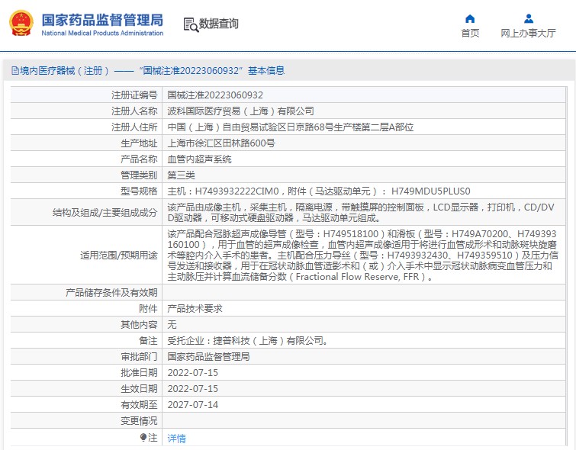Screen dimensions: 576x450
Task: Open the 数据查询 search icon
Action: click(x=191, y=25)
